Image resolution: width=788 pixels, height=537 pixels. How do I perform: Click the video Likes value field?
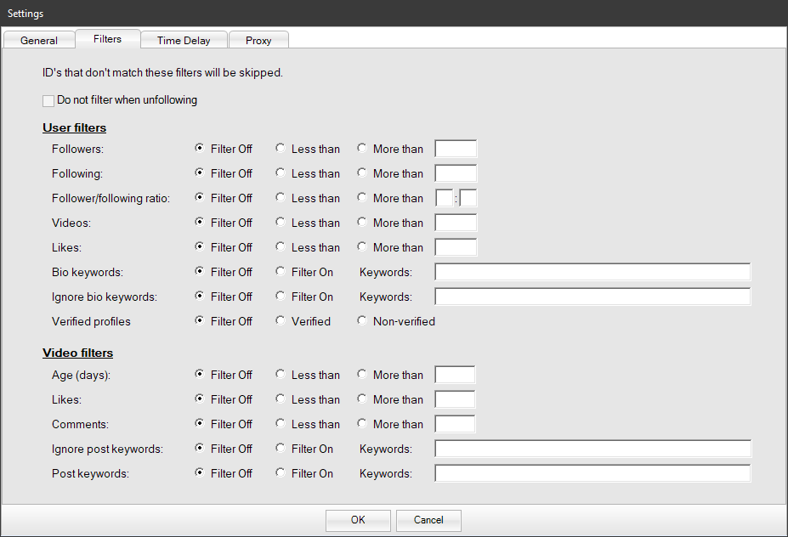tap(455, 399)
